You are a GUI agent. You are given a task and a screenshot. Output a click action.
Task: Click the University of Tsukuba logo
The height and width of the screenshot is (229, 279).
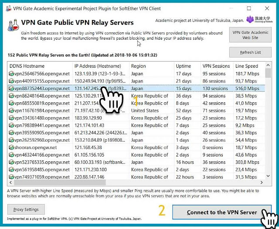point(259,19)
